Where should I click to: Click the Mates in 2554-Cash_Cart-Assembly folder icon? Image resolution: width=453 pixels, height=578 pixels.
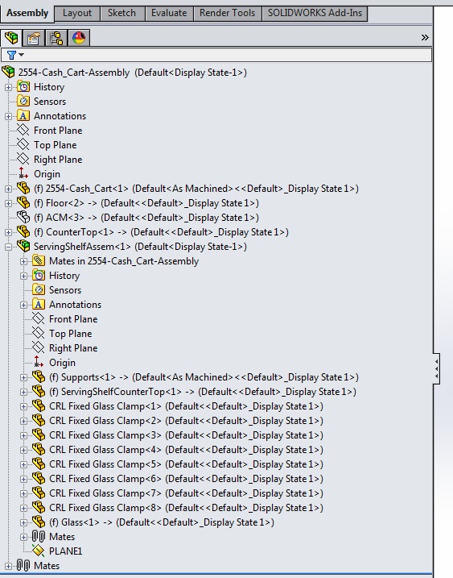coord(39,260)
